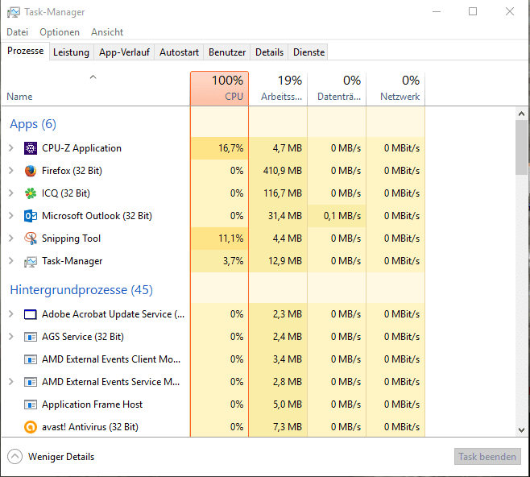This screenshot has width=530, height=477.
Task: Open the Optionen menu
Action: [60, 32]
